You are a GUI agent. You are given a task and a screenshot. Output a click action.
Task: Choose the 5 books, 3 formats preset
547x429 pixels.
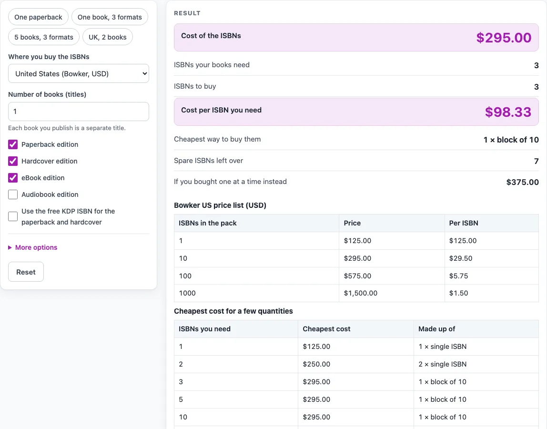tap(44, 37)
